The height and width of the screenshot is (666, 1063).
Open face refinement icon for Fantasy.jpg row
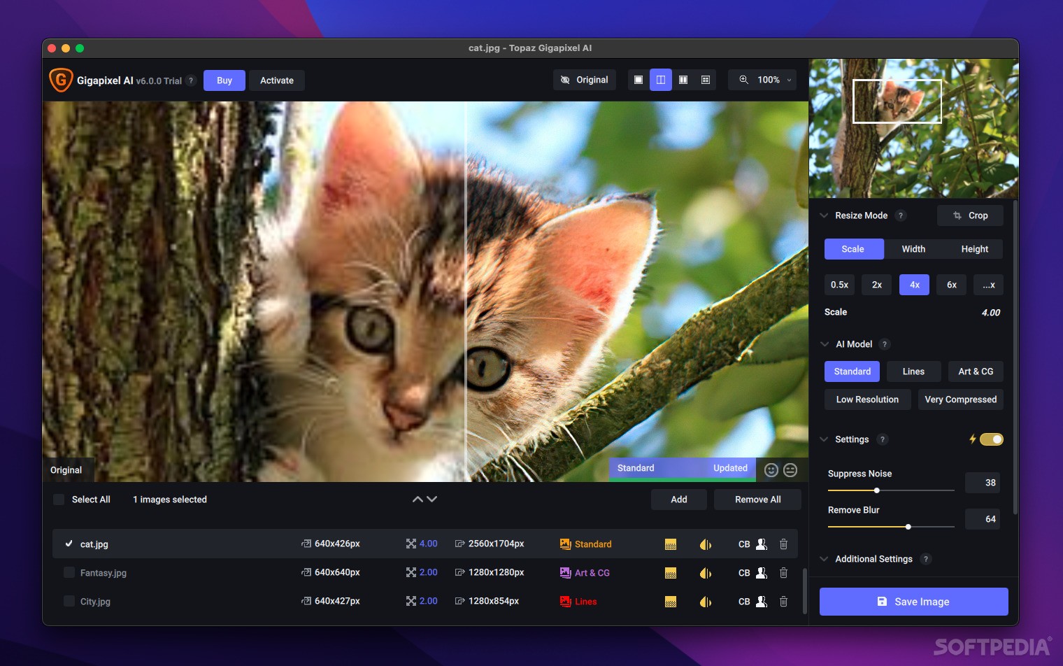click(762, 572)
